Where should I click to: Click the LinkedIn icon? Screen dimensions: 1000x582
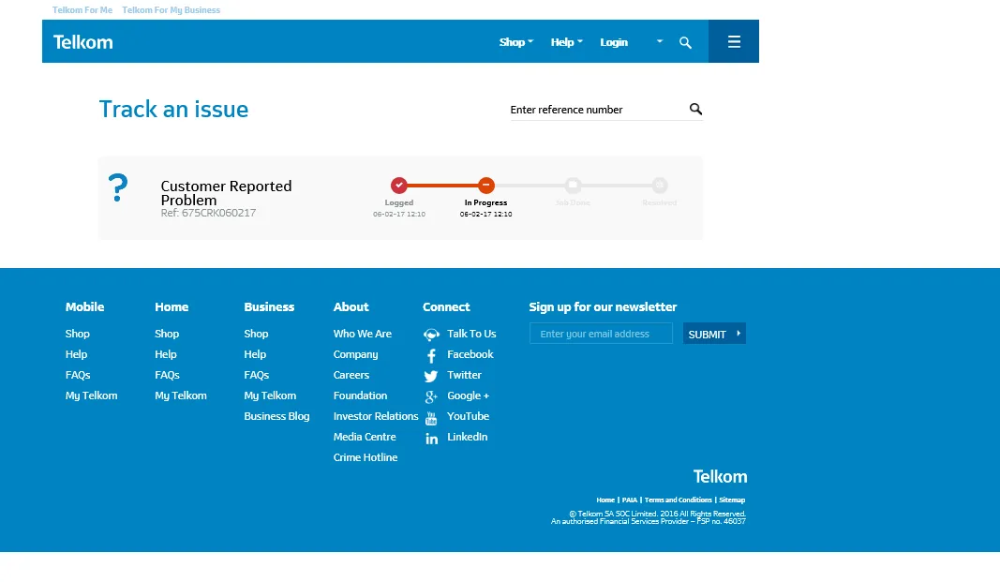(432, 439)
